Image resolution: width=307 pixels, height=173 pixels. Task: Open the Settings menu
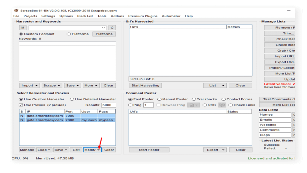tap(48, 16)
